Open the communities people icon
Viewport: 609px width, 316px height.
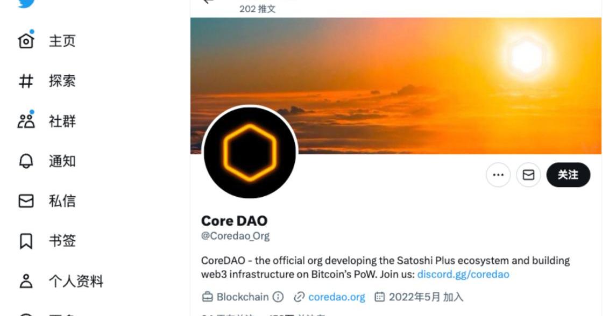(x=26, y=121)
